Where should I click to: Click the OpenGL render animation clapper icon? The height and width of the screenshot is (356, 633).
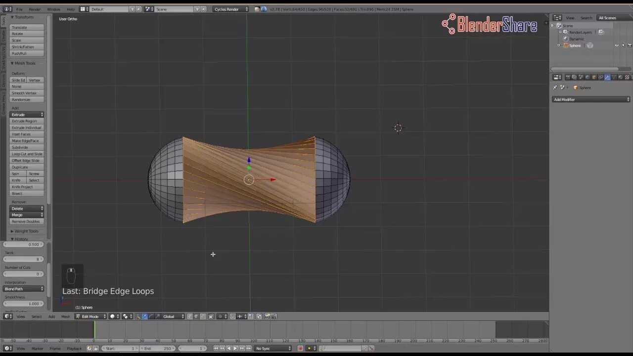(273, 316)
